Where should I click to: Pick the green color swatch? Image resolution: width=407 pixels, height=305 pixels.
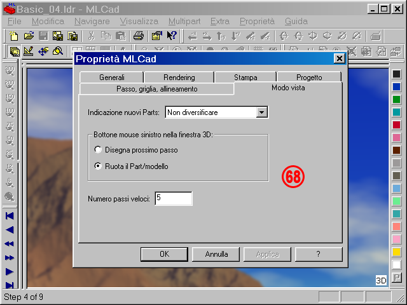click(396, 100)
